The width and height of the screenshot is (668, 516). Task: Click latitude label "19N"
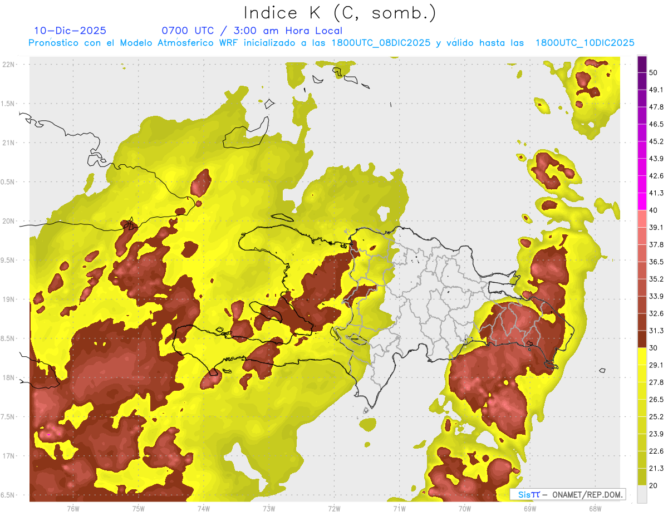pos(9,299)
